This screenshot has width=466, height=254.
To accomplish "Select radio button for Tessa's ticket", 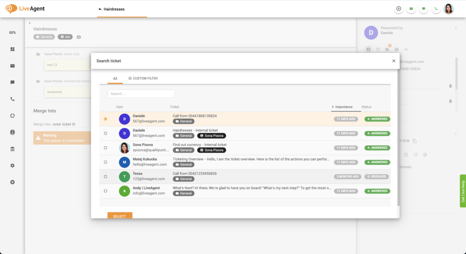I will pos(106,176).
